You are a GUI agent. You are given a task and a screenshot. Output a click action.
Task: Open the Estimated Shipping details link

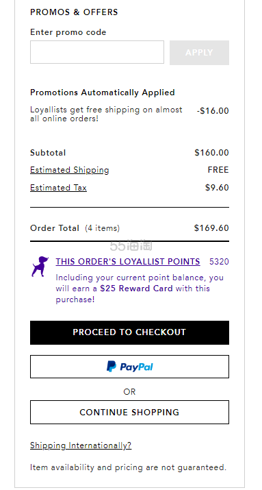[x=70, y=170]
